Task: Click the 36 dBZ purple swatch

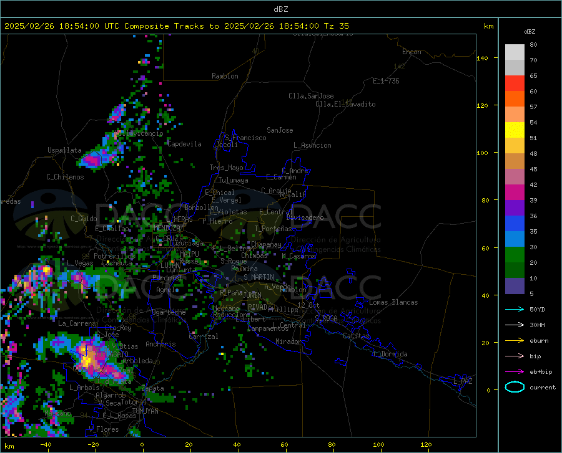Action: (515, 207)
